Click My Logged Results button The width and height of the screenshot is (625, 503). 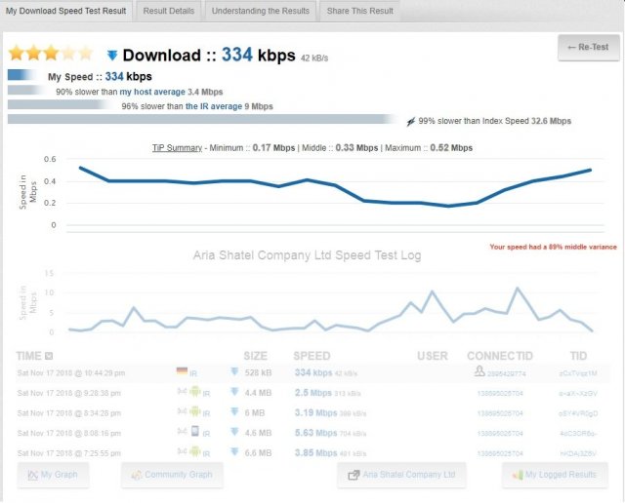555,475
